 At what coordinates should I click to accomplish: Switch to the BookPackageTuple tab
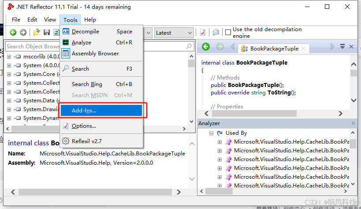point(274,48)
